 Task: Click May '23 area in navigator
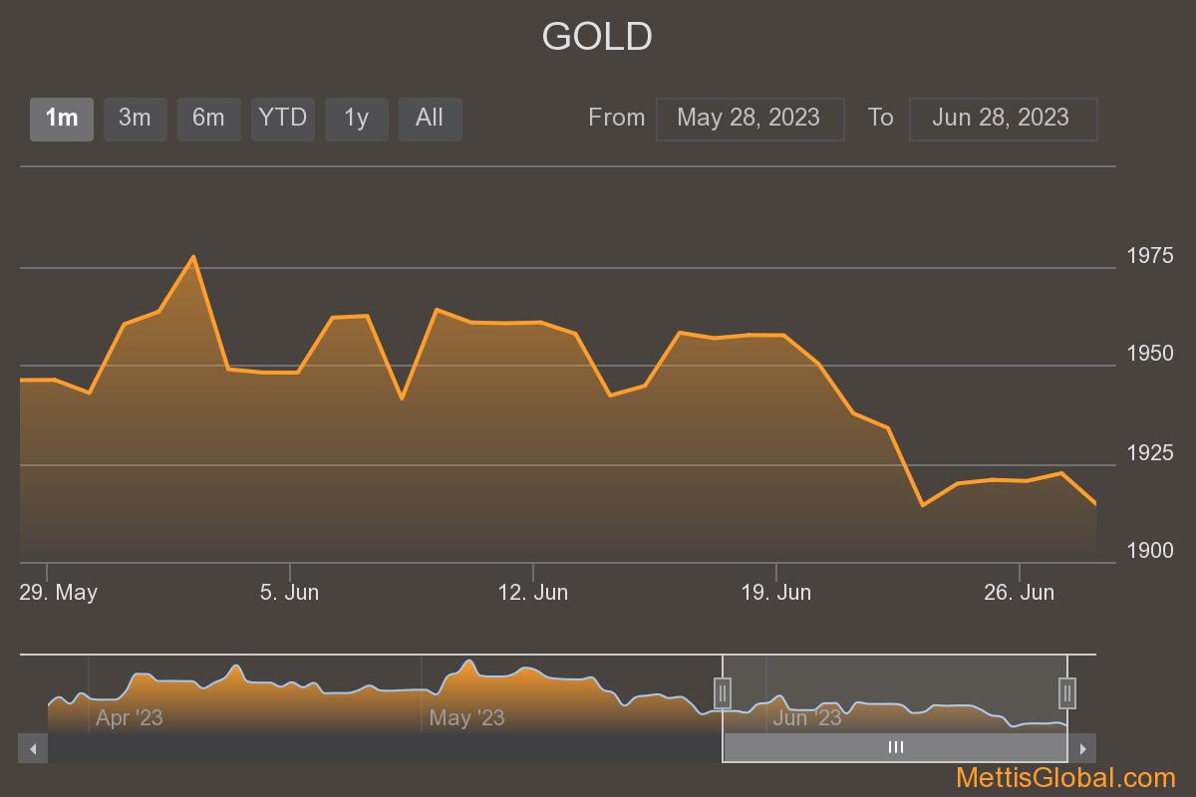tap(466, 717)
